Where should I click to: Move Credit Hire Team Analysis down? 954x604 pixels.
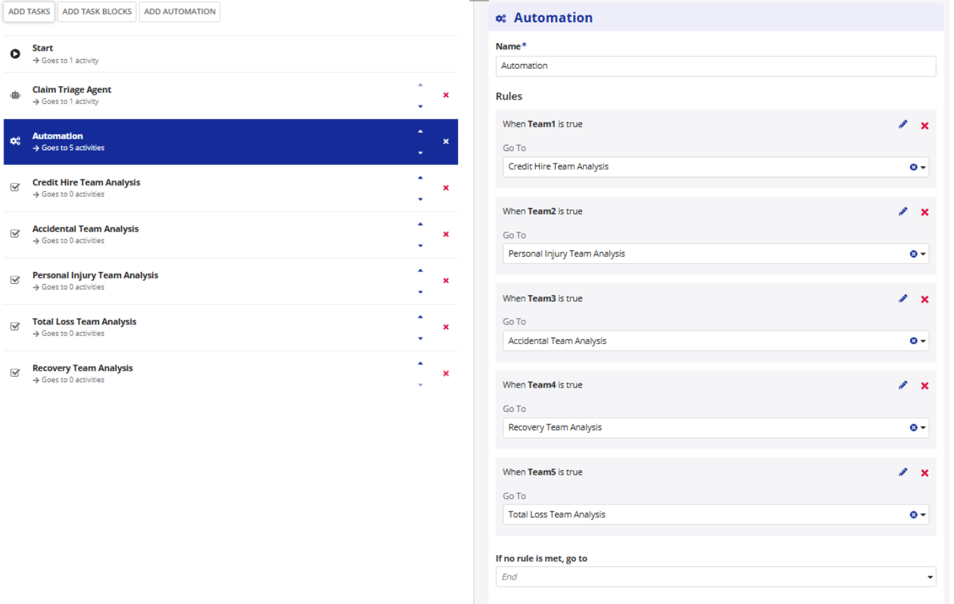(420, 199)
